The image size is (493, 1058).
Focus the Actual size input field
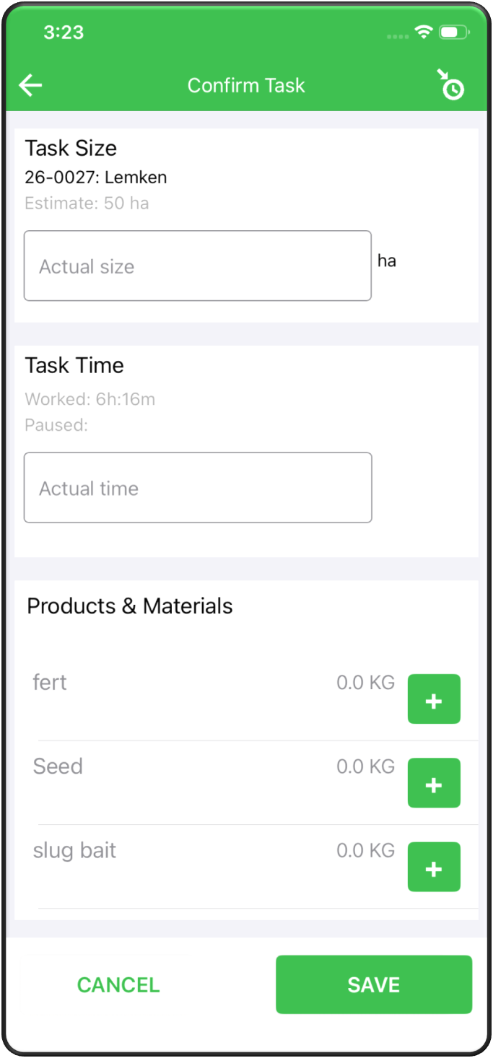(198, 266)
